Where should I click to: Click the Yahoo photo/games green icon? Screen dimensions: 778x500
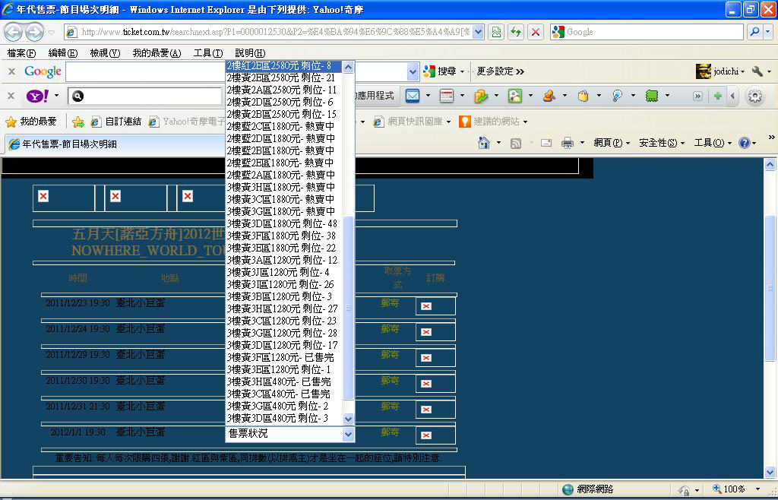tap(515, 96)
